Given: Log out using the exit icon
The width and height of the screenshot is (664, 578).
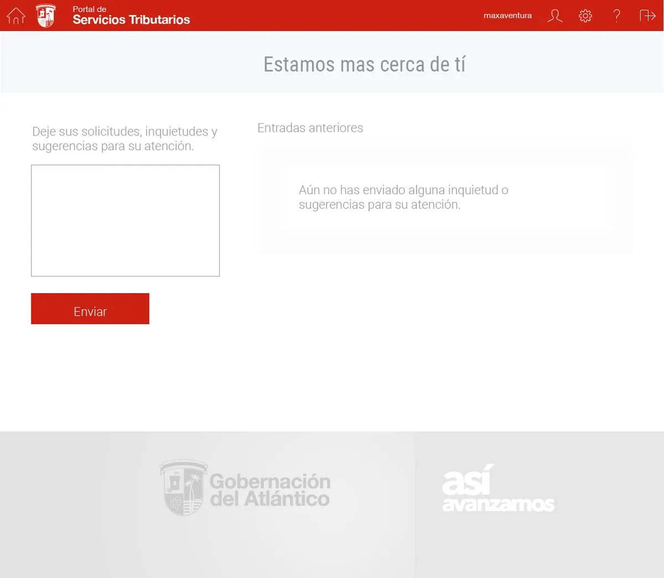Looking at the screenshot, I should click(647, 15).
